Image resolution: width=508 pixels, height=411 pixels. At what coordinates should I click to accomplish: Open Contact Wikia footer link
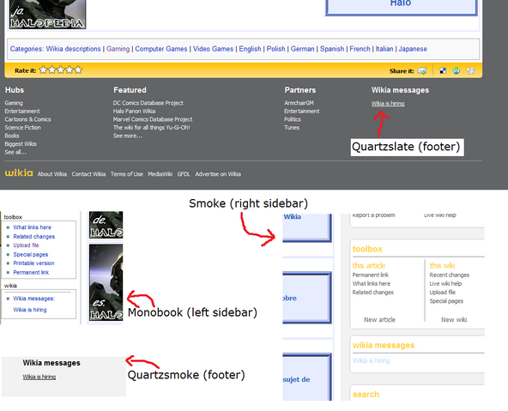coord(88,174)
